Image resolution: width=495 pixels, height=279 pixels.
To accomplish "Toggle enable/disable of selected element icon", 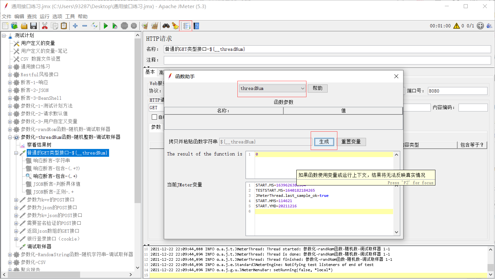I will click(x=94, y=26).
